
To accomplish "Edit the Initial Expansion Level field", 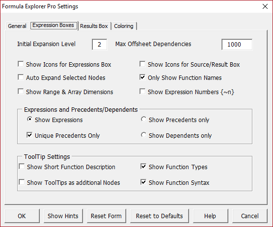I will (99, 45).
